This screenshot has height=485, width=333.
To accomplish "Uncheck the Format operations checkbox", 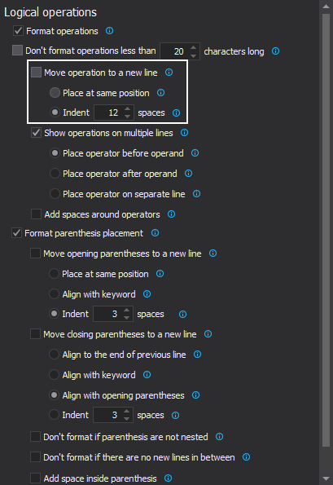I will (18, 31).
